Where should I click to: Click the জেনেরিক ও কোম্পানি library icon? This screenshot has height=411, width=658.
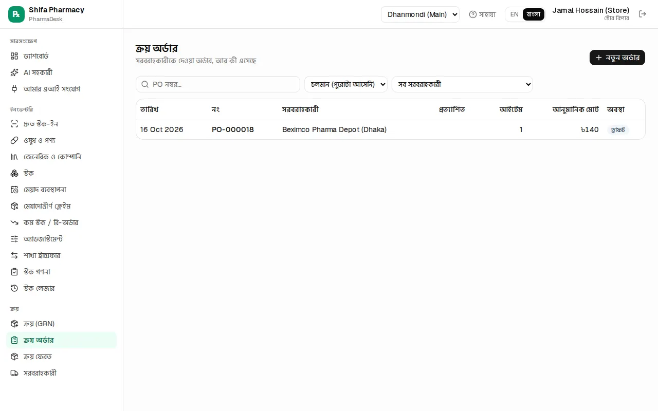[14, 157]
